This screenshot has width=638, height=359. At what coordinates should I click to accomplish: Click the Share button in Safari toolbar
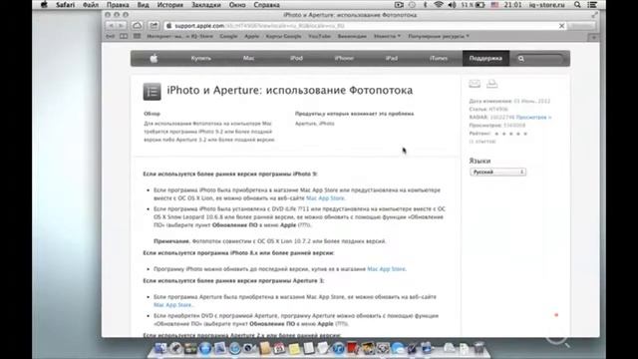pos(154,26)
